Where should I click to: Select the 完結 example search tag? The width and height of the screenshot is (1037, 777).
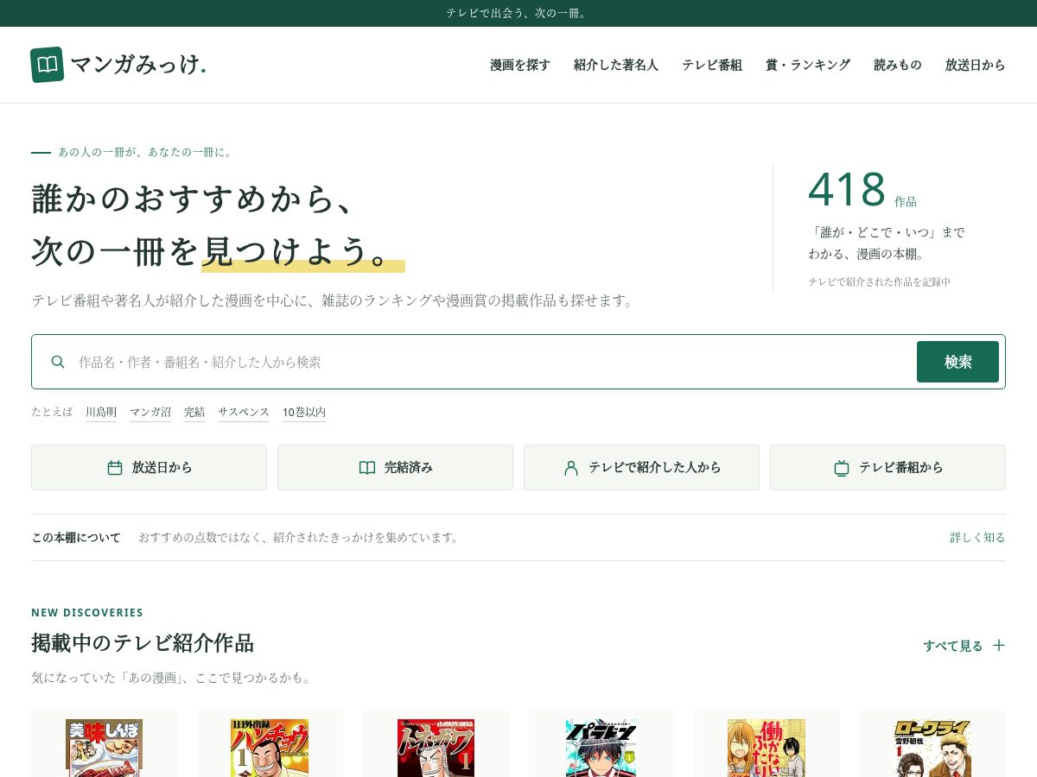tap(194, 413)
